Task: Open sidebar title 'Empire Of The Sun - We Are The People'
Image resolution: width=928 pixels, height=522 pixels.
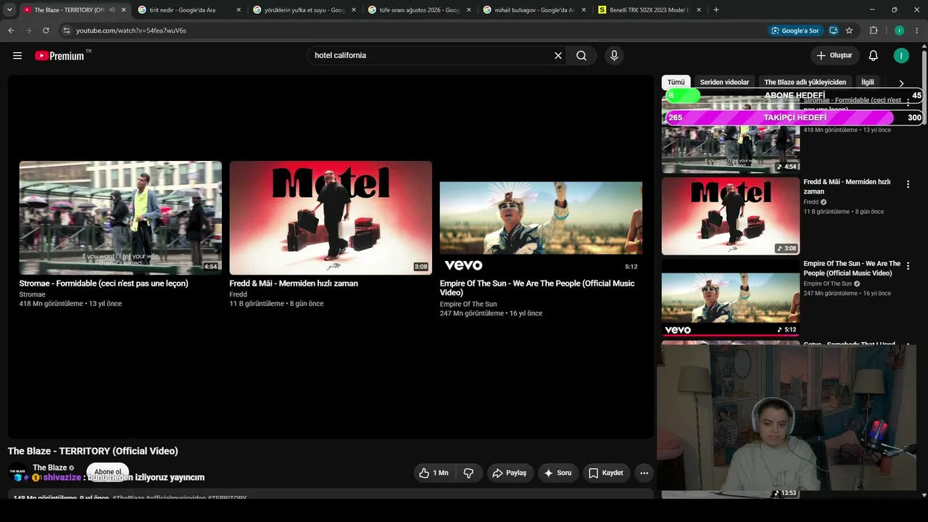Action: pyautogui.click(x=852, y=268)
